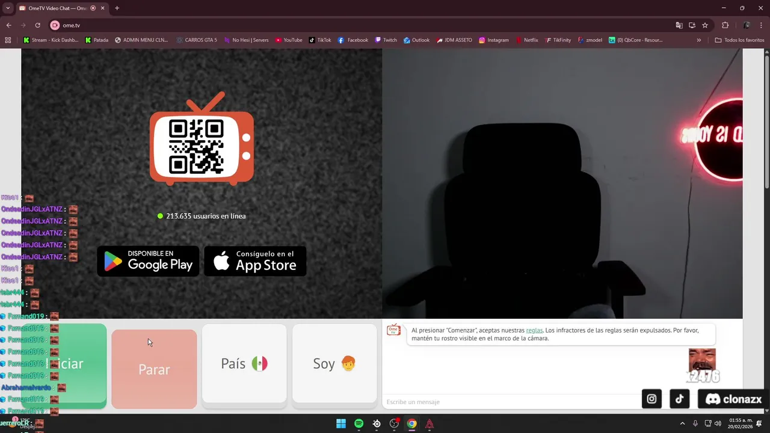Open the Chrome profile avatar
Image resolution: width=770 pixels, height=433 pixels.
(747, 25)
